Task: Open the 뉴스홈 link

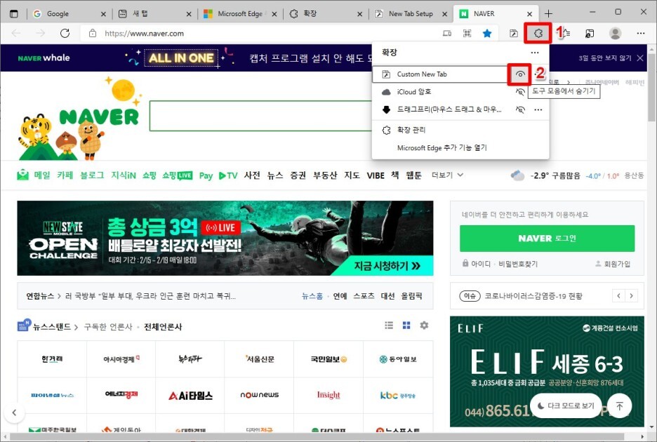Action: click(x=312, y=296)
